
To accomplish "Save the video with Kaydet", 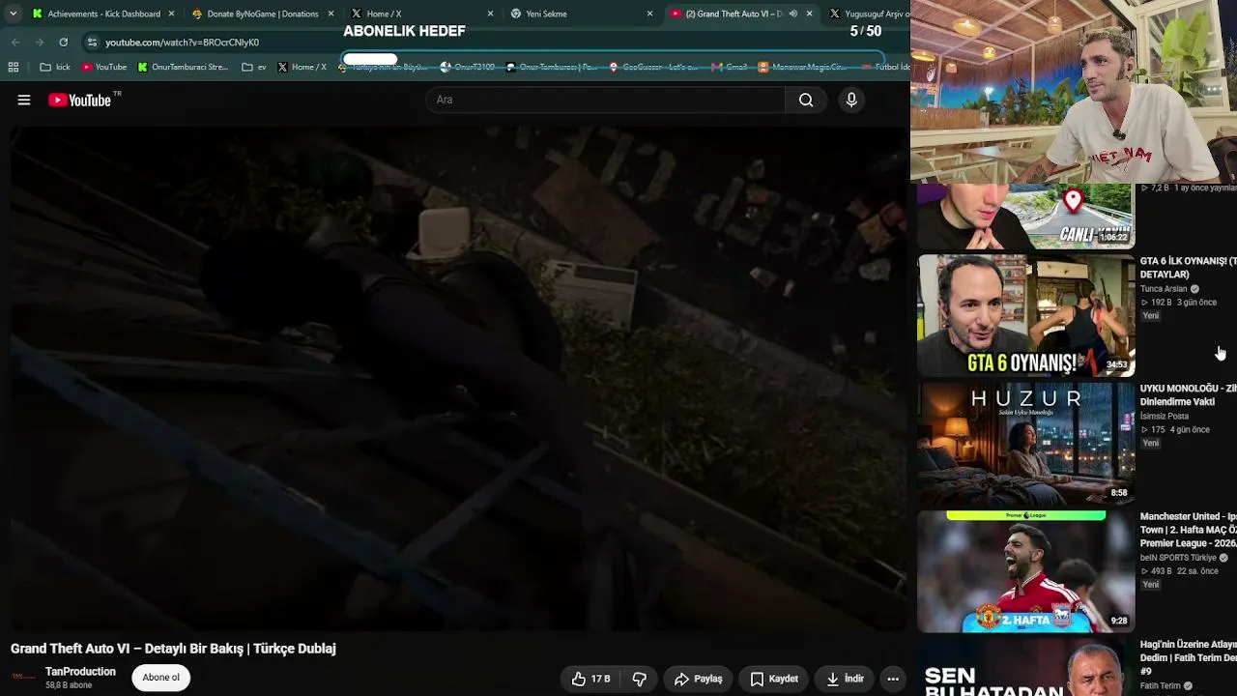I will [x=774, y=679].
